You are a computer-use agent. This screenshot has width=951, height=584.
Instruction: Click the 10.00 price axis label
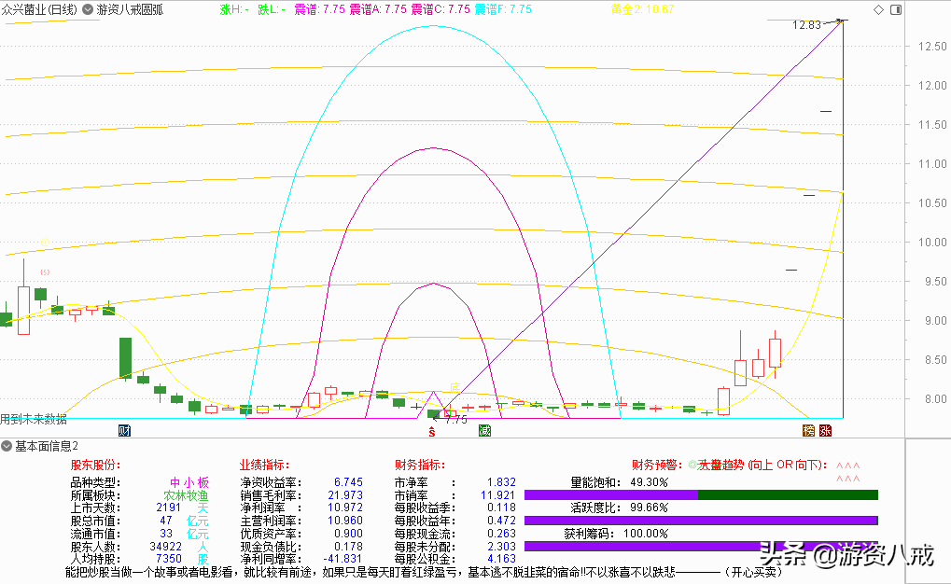point(932,242)
